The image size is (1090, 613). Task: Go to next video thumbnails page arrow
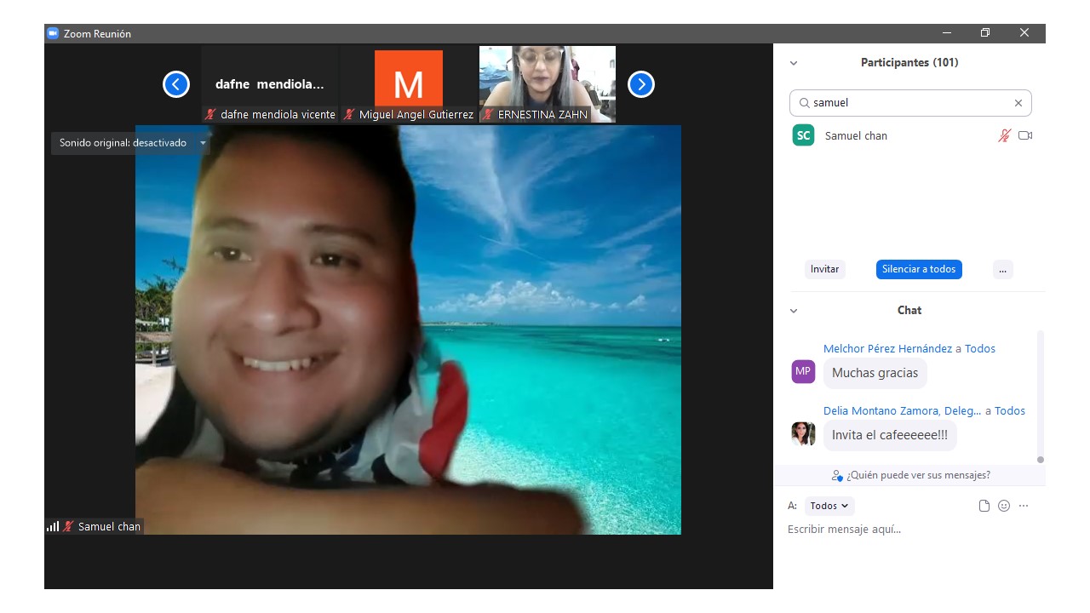click(641, 84)
